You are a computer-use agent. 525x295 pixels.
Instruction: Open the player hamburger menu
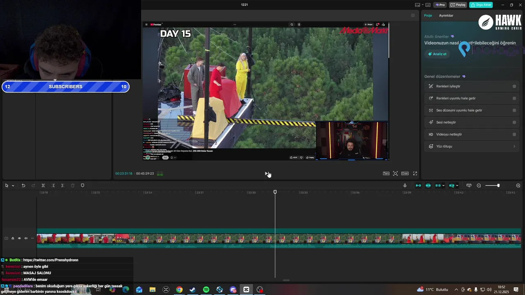[x=413, y=16]
